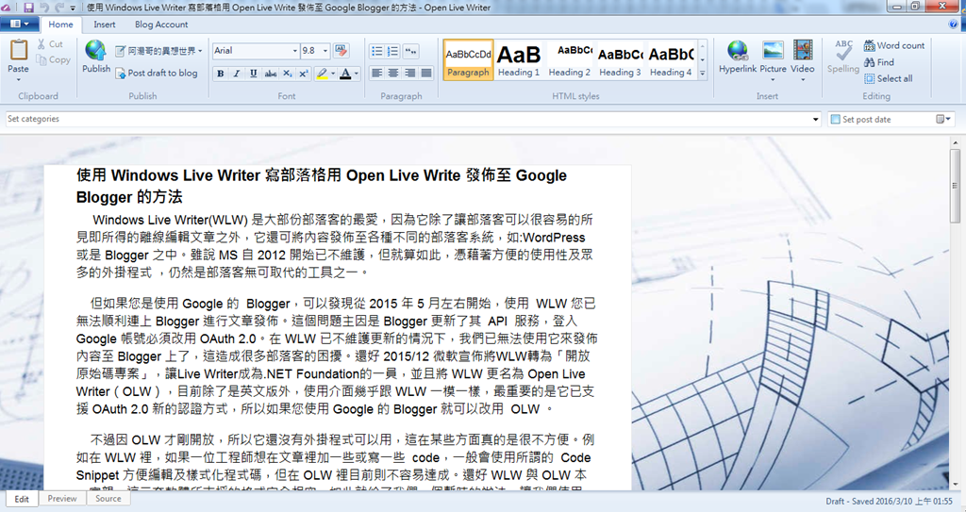Open the Arial font name dropdown
Image resolution: width=966 pixels, height=512 pixels.
[292, 51]
